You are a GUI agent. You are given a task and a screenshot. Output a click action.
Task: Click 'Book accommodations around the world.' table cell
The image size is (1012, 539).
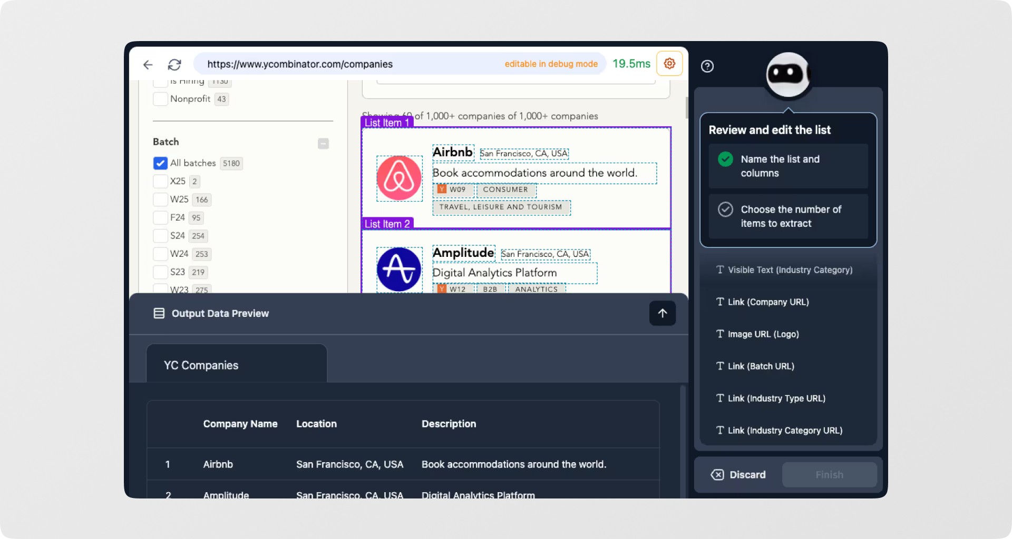coord(514,464)
